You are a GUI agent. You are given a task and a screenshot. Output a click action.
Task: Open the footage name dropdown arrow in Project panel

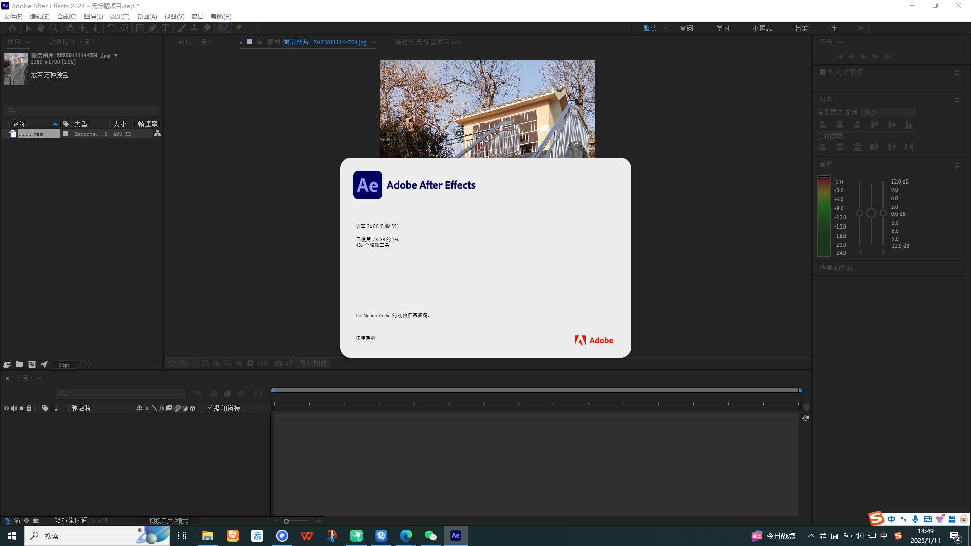116,56
